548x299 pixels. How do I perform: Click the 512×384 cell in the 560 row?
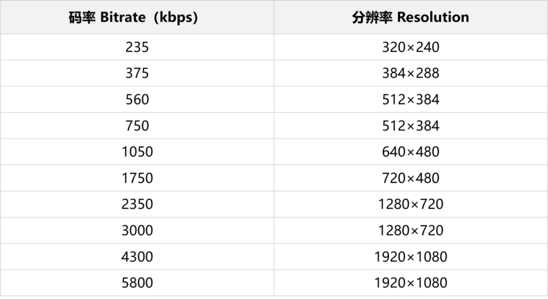coord(410,100)
